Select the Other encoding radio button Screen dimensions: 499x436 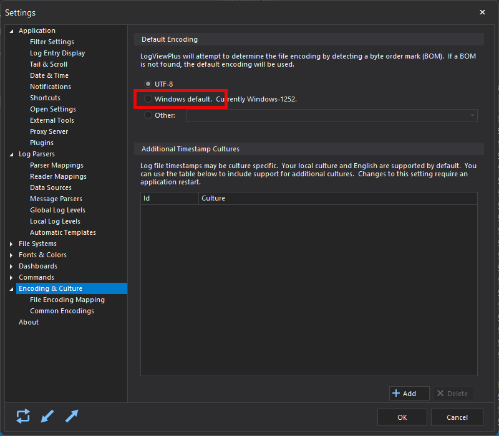point(148,115)
